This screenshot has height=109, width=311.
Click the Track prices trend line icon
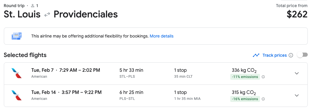[256, 55]
